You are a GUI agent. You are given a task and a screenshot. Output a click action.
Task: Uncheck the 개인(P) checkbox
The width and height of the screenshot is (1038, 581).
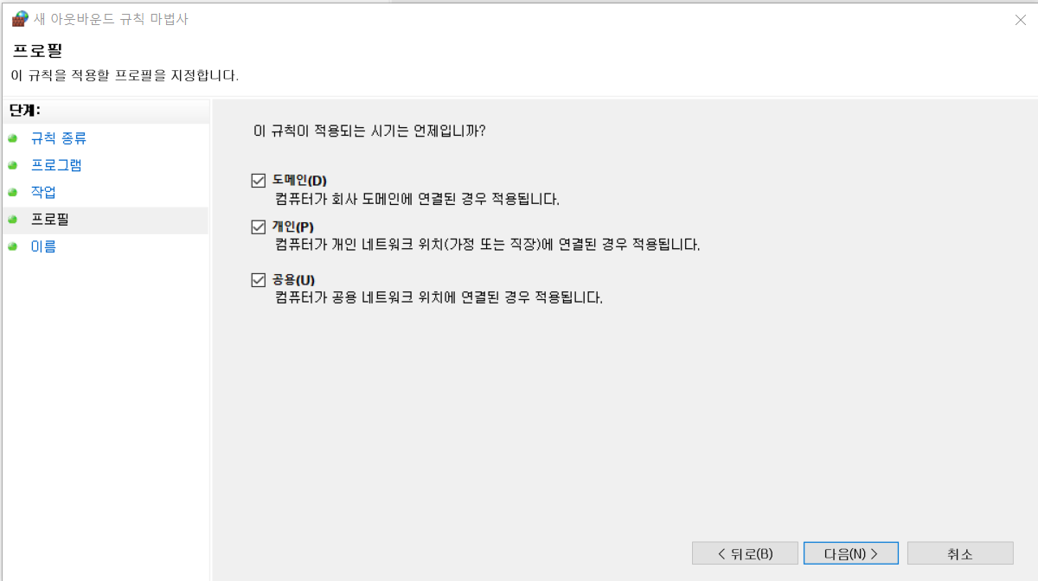(x=257, y=227)
